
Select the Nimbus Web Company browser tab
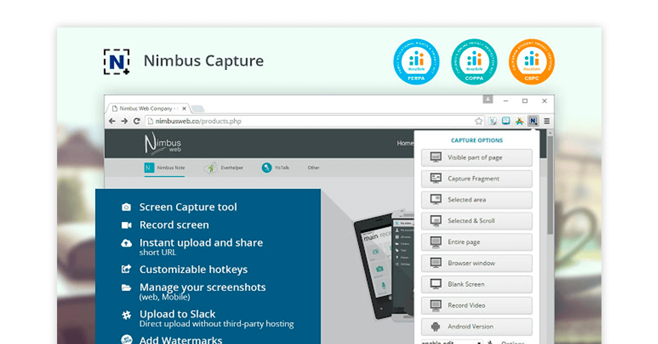[x=148, y=108]
